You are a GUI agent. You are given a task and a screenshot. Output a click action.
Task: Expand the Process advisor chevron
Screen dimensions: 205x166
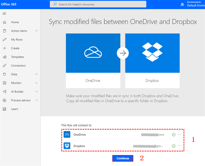coord(36,100)
